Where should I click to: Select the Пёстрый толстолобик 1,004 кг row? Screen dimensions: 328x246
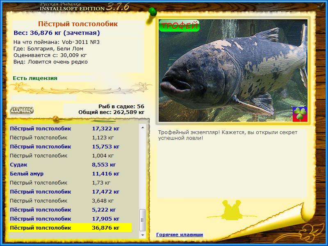click(70, 156)
